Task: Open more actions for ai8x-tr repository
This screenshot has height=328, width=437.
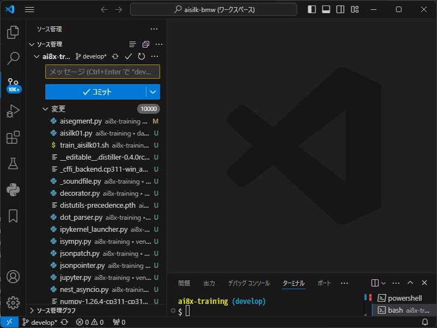Action: [x=155, y=57]
